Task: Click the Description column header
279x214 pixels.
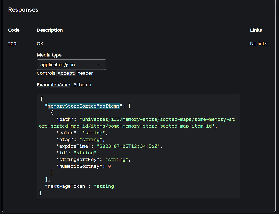Action: [50, 30]
